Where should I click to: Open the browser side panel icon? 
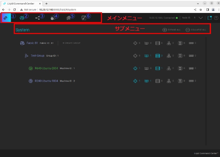tap(208, 10)
